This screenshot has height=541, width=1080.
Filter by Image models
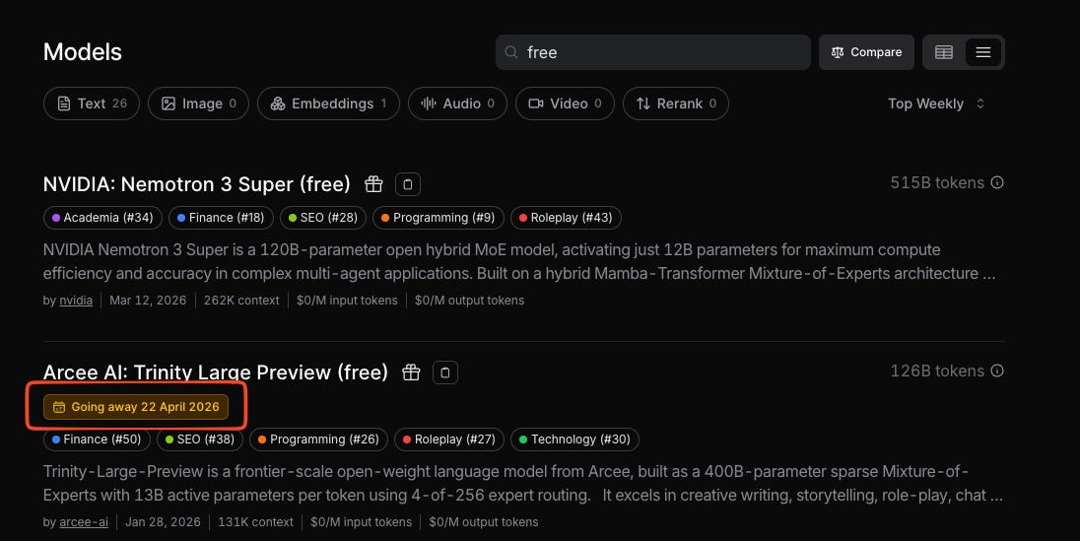[x=198, y=103]
